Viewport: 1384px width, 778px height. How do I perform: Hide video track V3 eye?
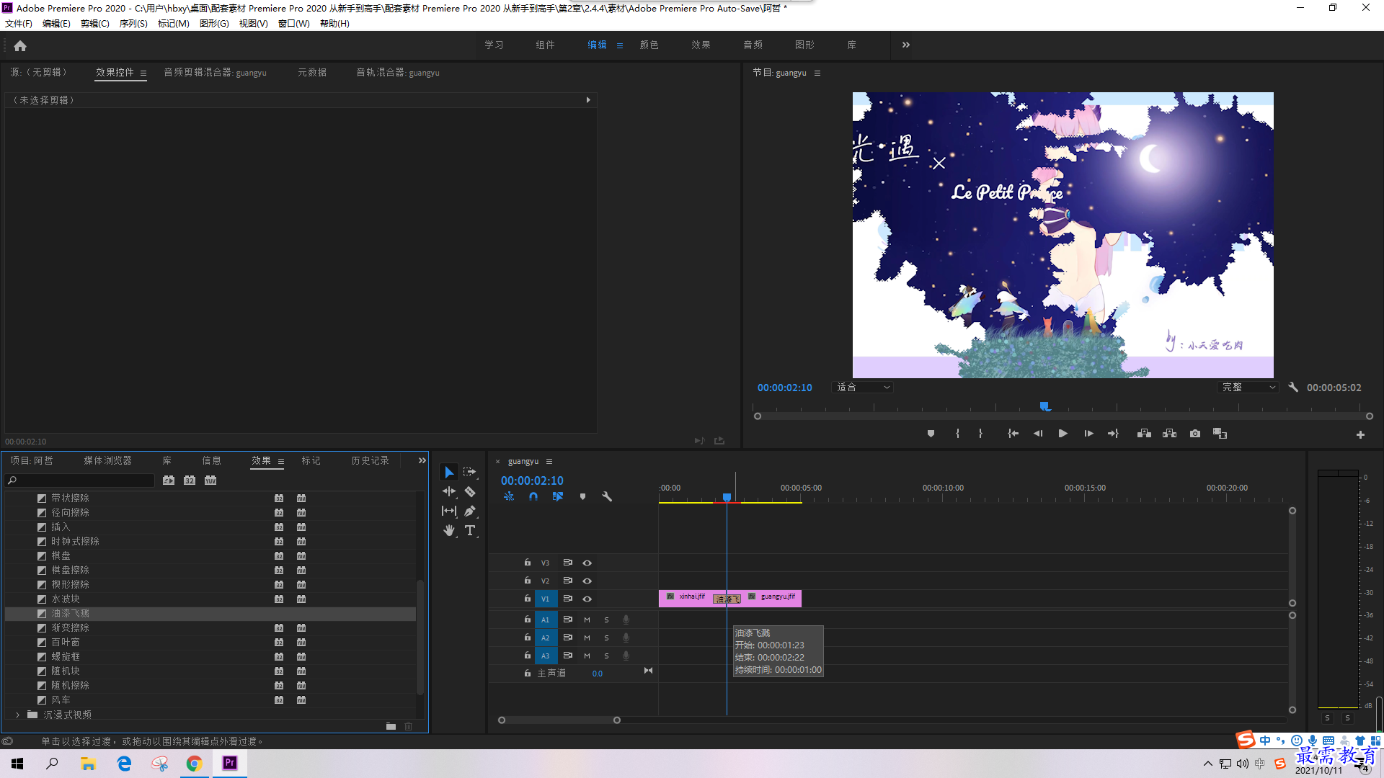click(x=587, y=563)
